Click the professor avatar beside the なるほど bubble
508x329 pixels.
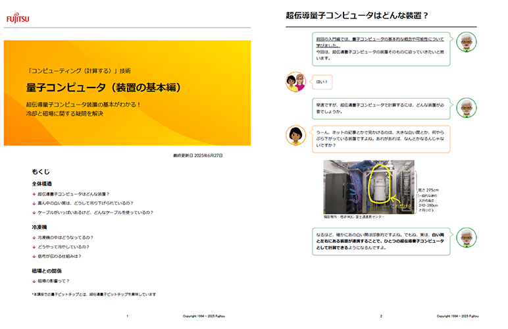tap(467, 238)
